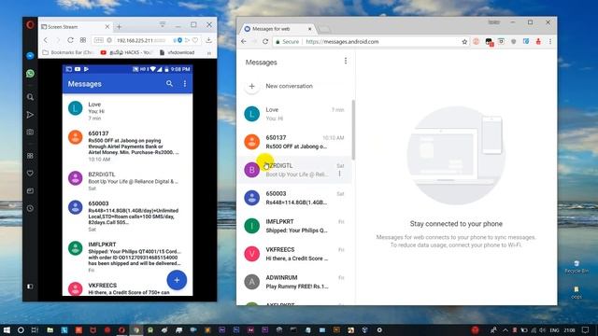
Task: Add page to bookmarks with Opera heart icon
Action: click(x=195, y=40)
